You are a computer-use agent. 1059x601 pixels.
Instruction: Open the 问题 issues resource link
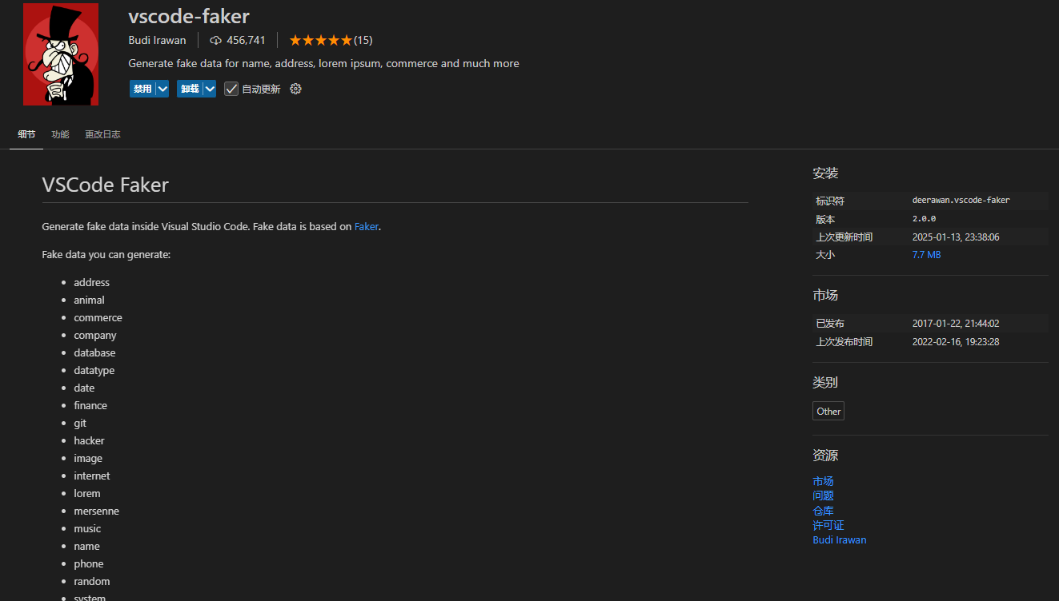pos(823,496)
